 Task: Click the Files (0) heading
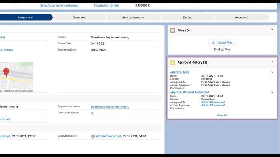point(184,31)
